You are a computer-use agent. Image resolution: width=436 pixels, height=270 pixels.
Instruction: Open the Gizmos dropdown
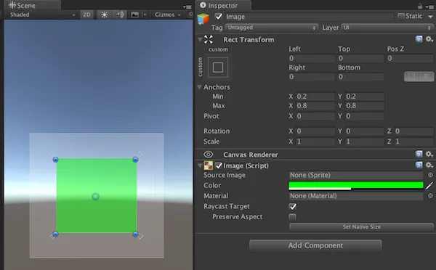click(x=168, y=15)
